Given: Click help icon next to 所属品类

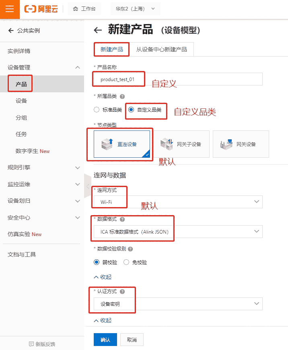Looking at the screenshot, I should [x=122, y=96].
